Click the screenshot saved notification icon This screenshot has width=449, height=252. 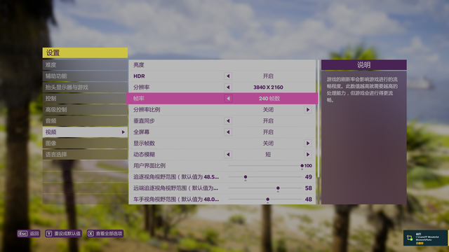tap(410, 238)
